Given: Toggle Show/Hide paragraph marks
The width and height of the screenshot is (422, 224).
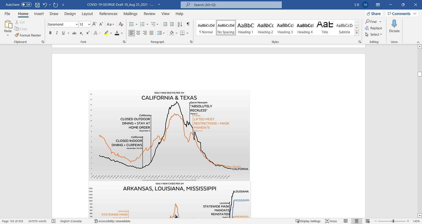Looking at the screenshot, I should pyautogui.click(x=188, y=24).
